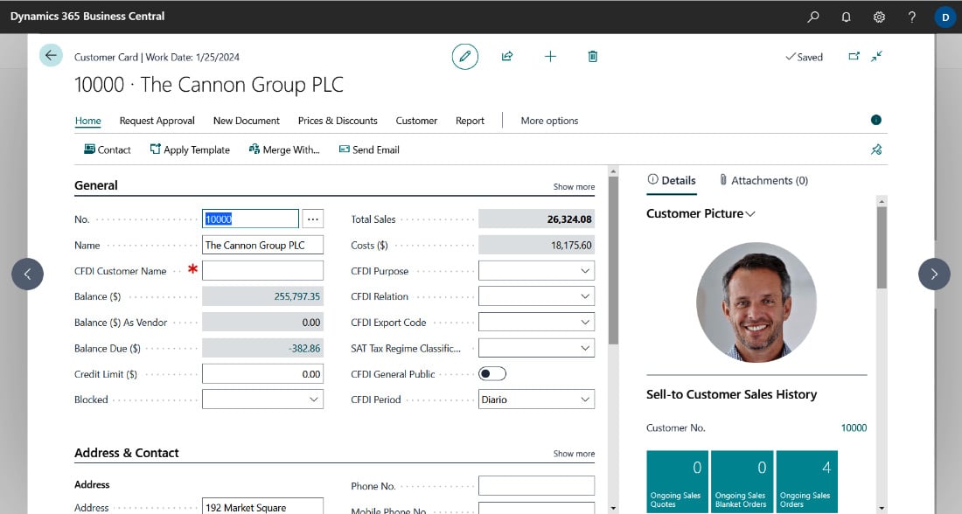Create new record with plus icon
The width and height of the screenshot is (962, 514).
point(550,57)
